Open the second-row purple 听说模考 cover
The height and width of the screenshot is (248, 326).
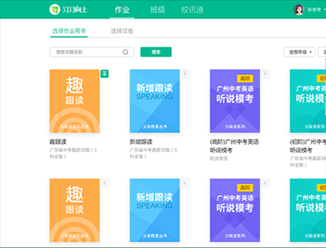235,210
